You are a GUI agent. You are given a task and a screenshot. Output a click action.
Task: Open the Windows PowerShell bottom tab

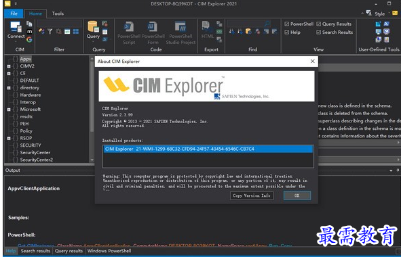point(109,251)
